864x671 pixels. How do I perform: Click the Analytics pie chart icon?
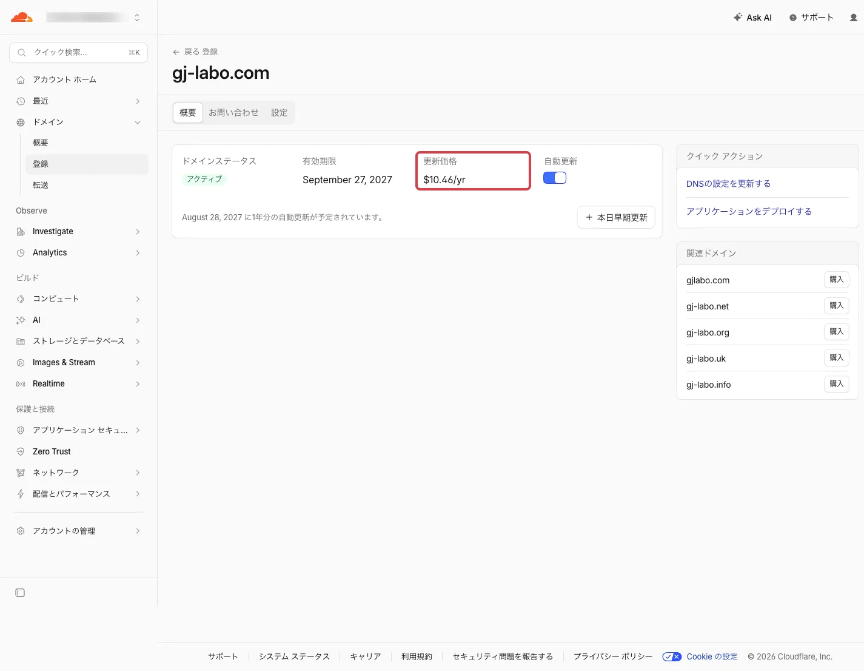21,253
